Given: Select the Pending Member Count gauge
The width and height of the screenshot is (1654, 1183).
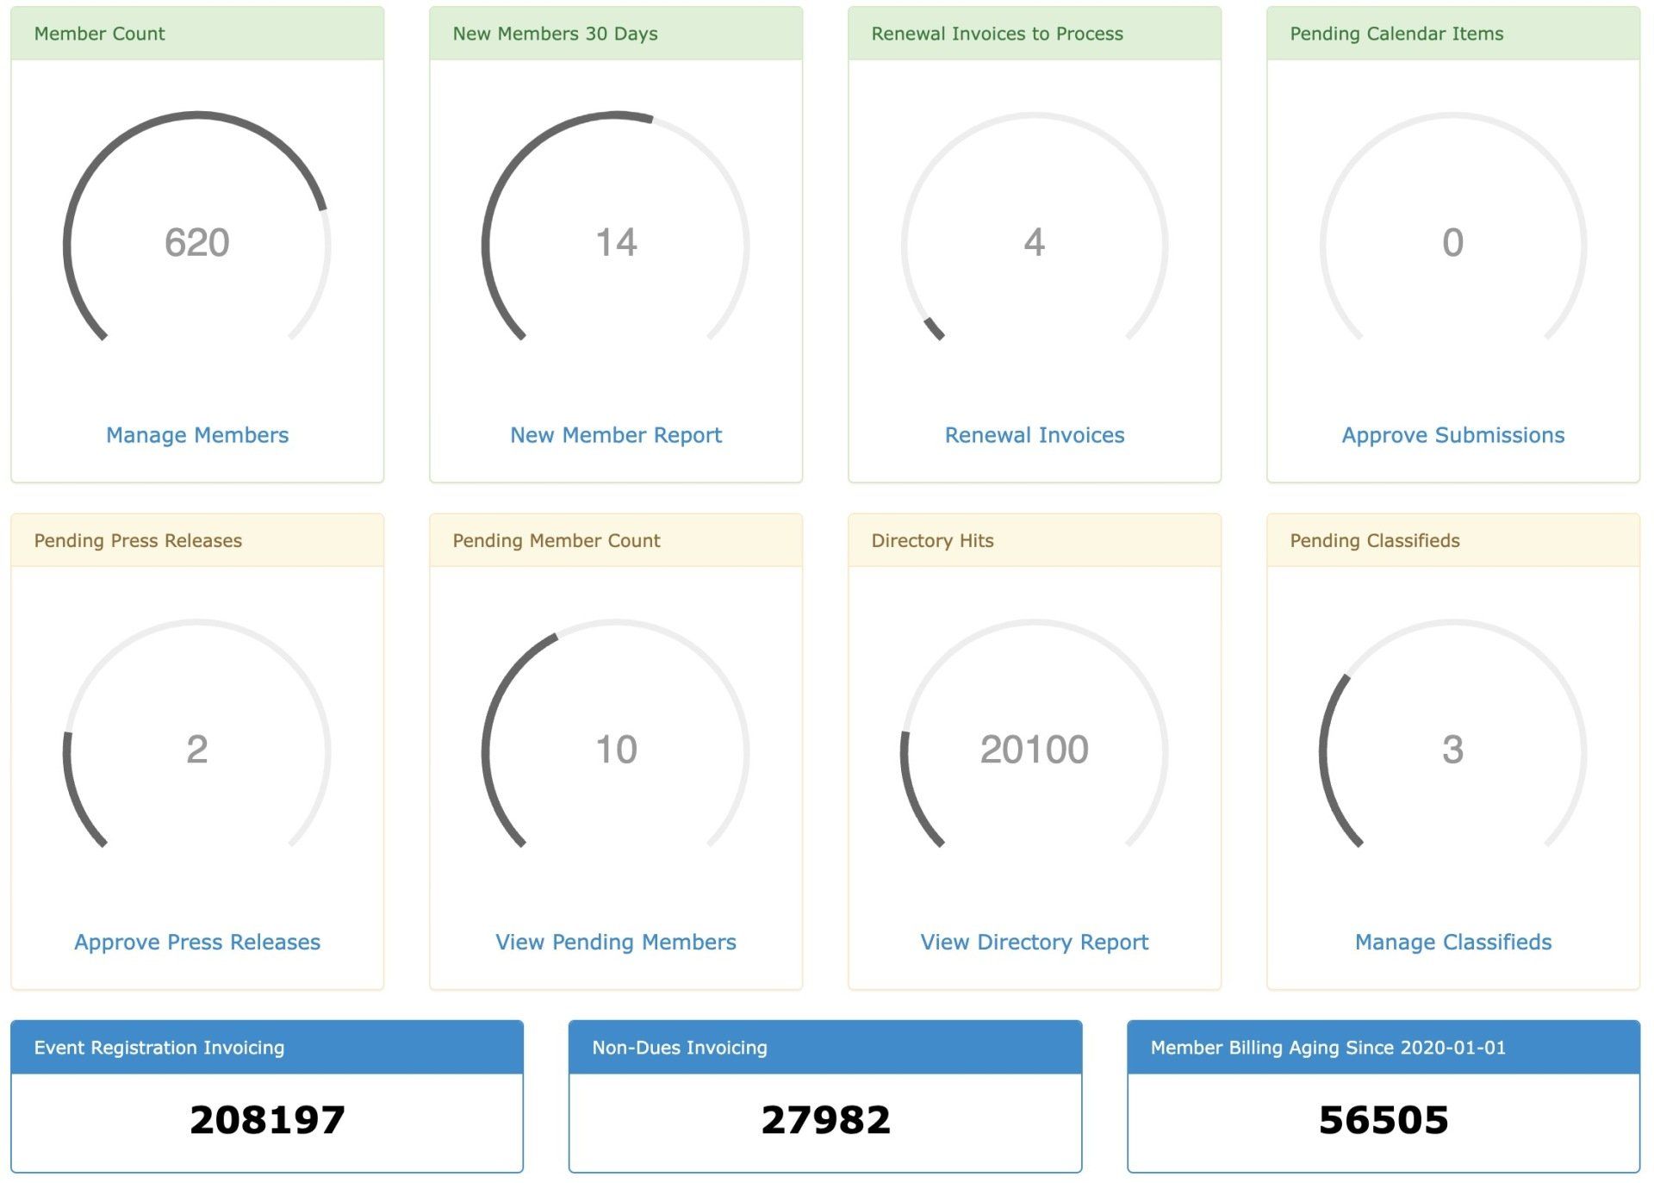Looking at the screenshot, I should [x=615, y=750].
